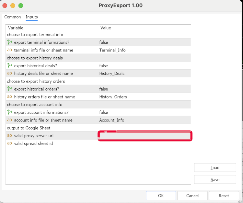Edit the History_Orders value field
Screen dimensions: 243x203
pos(144,97)
